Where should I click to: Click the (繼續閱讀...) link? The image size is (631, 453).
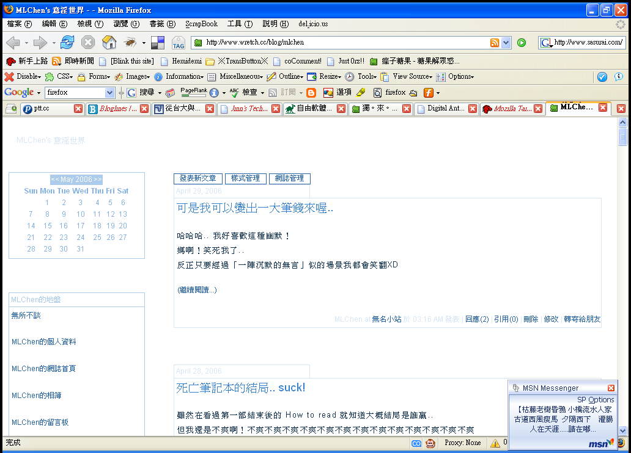197,290
